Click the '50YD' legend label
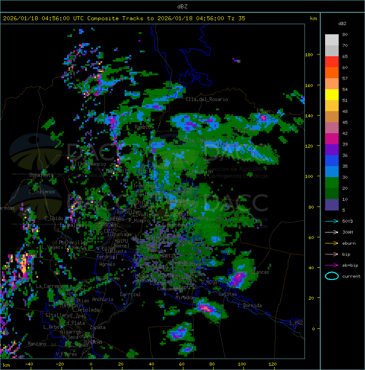Screen dimensions: 365x370 tap(347, 221)
